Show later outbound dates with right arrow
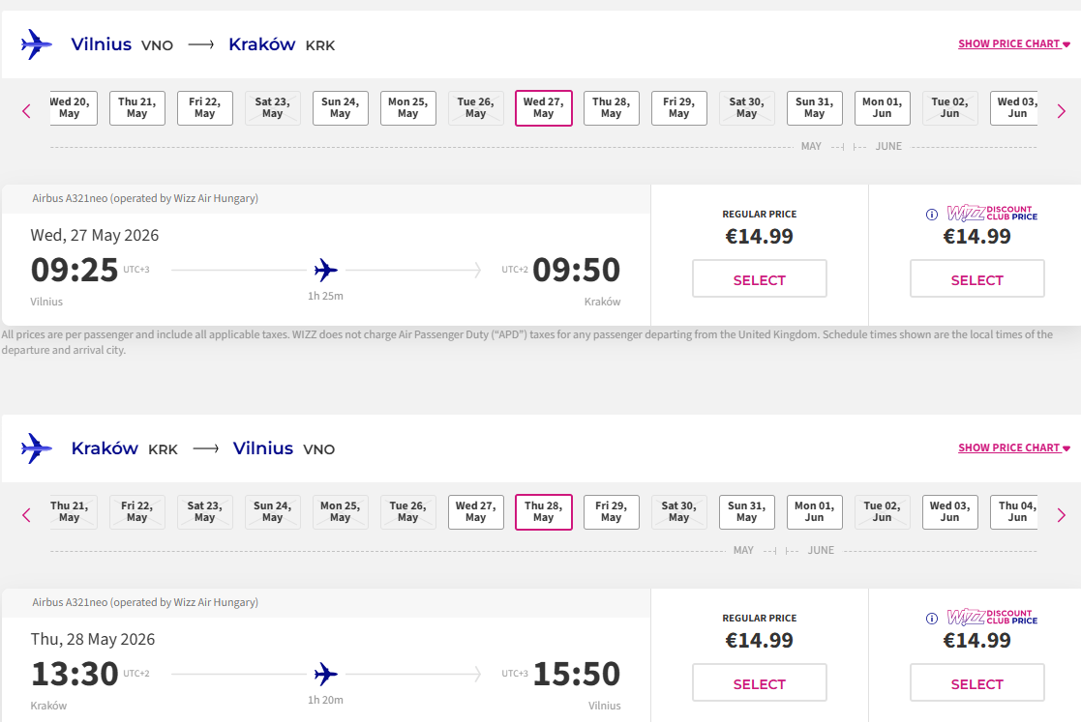Viewport: 1081px width, 722px height. (1061, 111)
